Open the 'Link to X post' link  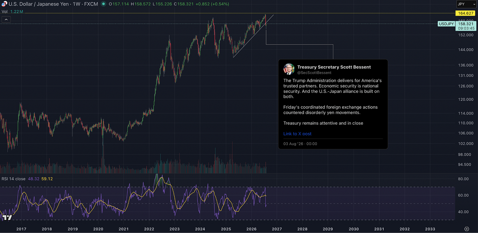pyautogui.click(x=297, y=134)
